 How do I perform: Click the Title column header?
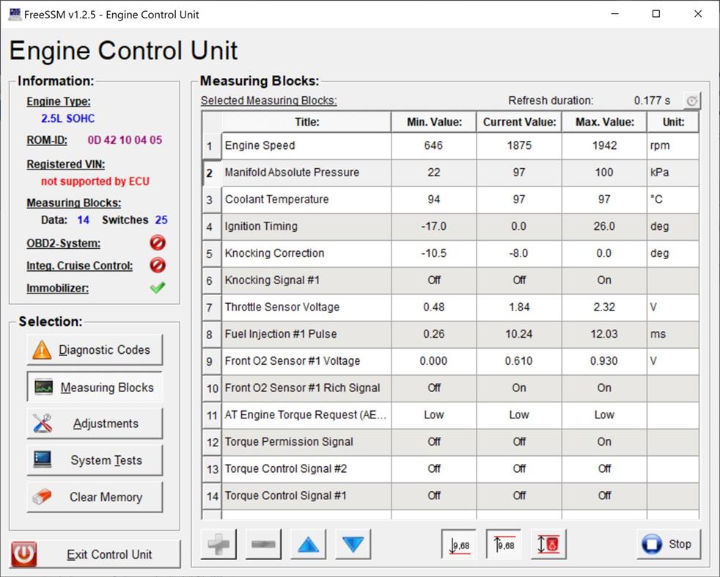[x=306, y=122]
